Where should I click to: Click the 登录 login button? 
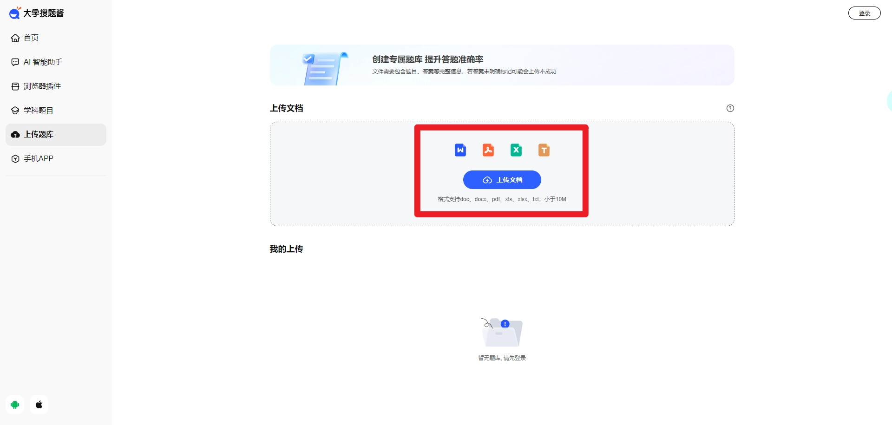[864, 13]
